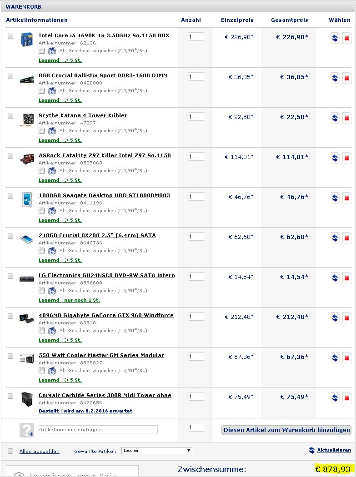Refresh the 8GB Crucial Ballistix row quantity
Image resolution: width=356 pixels, height=477 pixels.
[336, 78]
